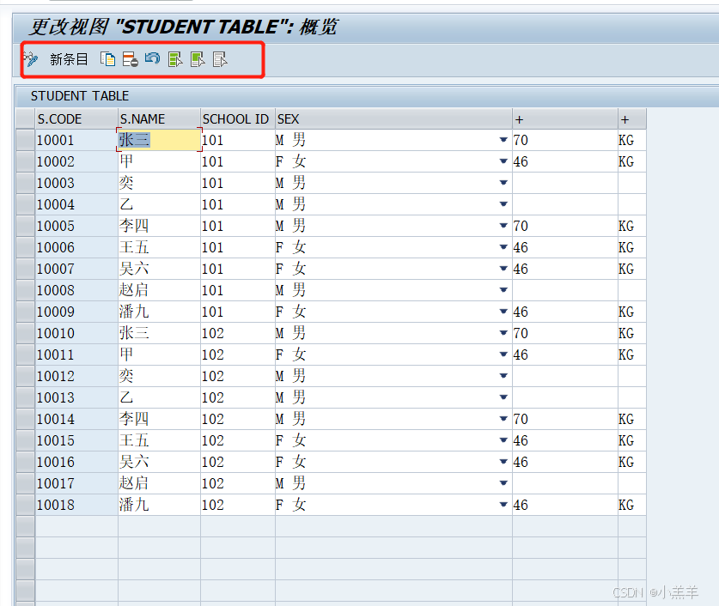Click the Delete row icon
Screen dimensions: 719x606
pyautogui.click(x=131, y=59)
